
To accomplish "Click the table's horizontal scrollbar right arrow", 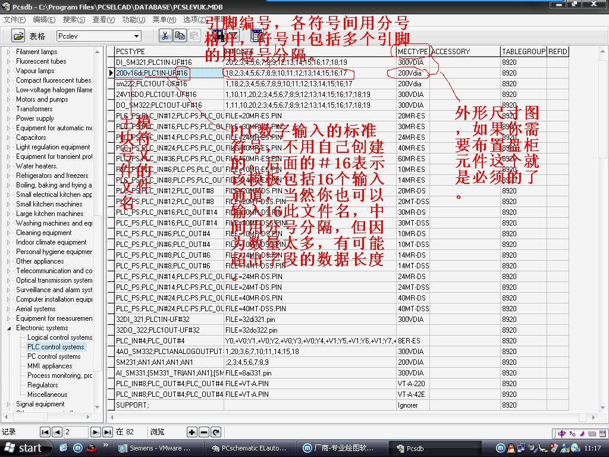I will (594, 417).
